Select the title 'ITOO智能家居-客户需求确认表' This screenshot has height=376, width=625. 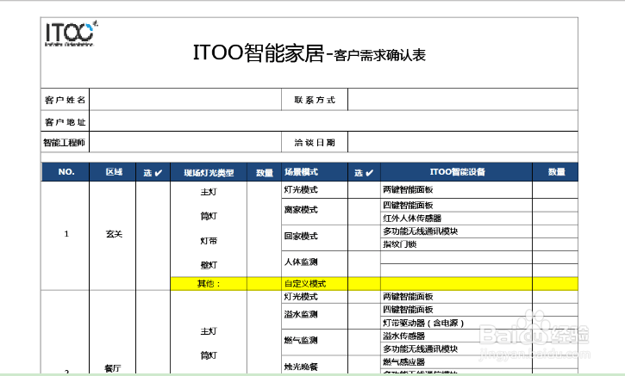[309, 53]
